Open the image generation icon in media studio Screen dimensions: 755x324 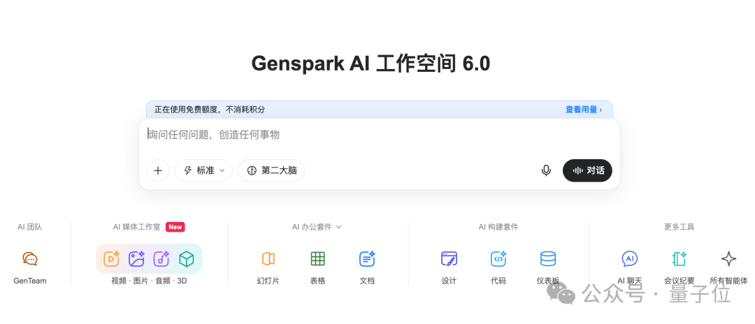(136, 259)
